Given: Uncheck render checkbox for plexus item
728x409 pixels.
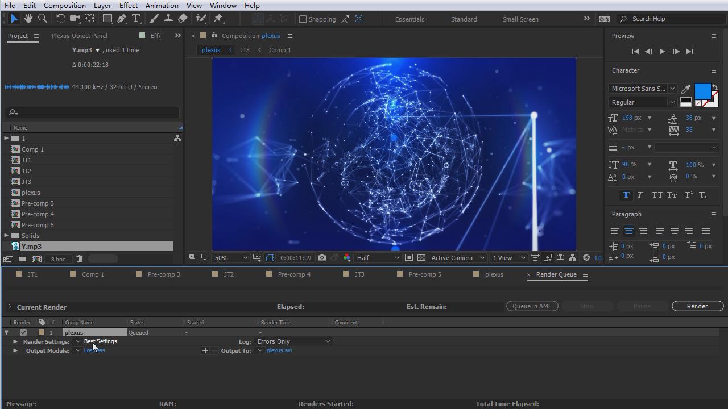Looking at the screenshot, I should pyautogui.click(x=23, y=332).
